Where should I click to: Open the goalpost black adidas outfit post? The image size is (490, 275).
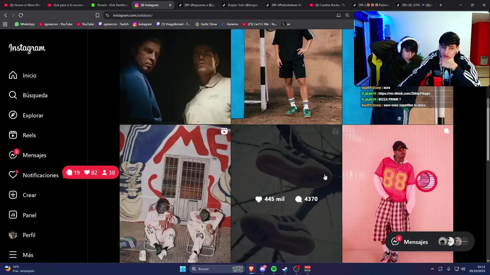click(x=286, y=77)
